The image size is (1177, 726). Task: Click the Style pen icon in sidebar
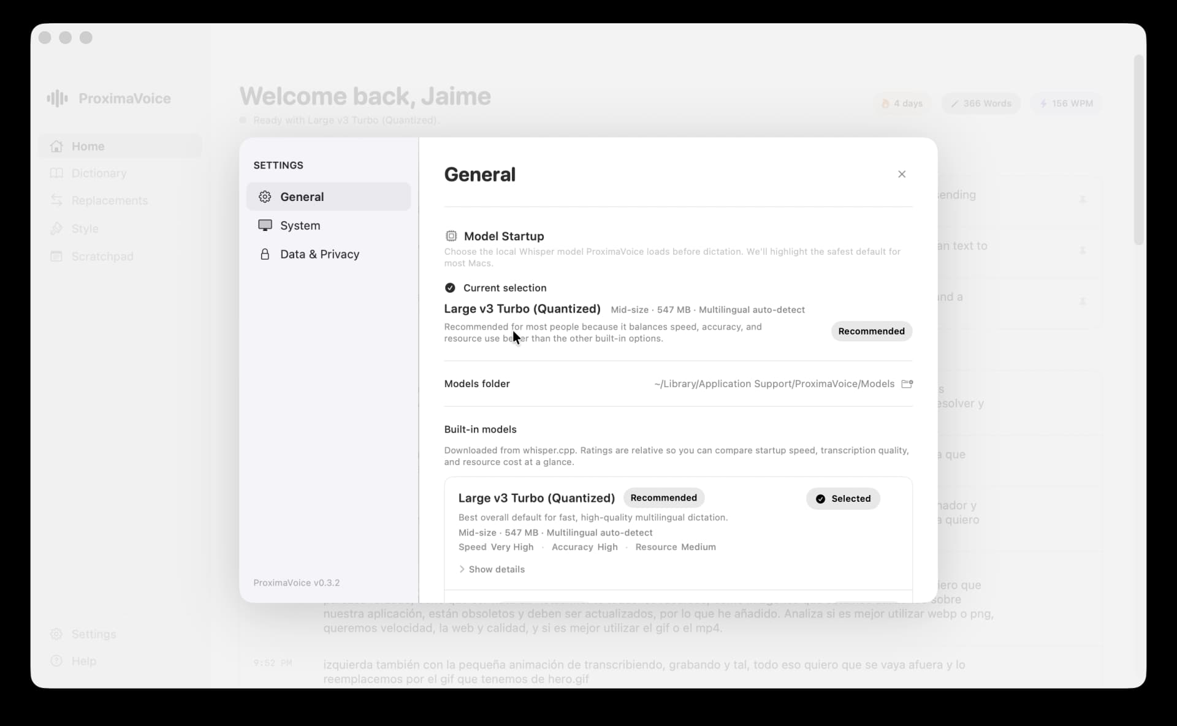click(56, 229)
